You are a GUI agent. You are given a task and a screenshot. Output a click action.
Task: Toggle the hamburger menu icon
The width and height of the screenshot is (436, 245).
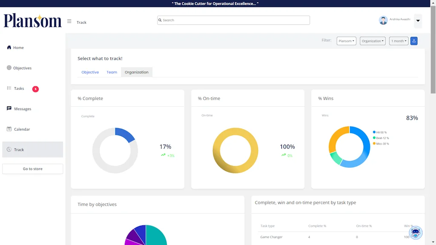pos(69,21)
